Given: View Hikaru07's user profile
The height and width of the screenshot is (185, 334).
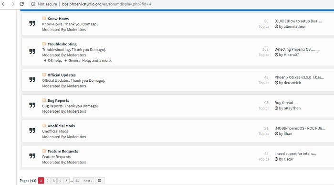Looking at the screenshot, I should click(291, 54).
